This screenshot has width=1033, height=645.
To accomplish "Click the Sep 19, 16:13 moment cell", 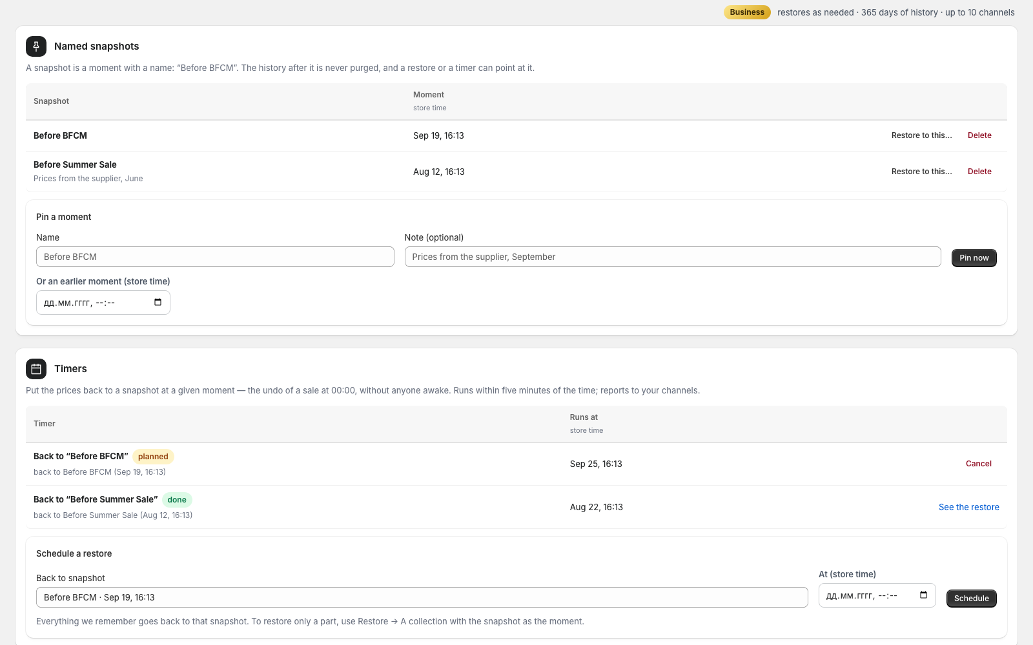I will pyautogui.click(x=438, y=135).
